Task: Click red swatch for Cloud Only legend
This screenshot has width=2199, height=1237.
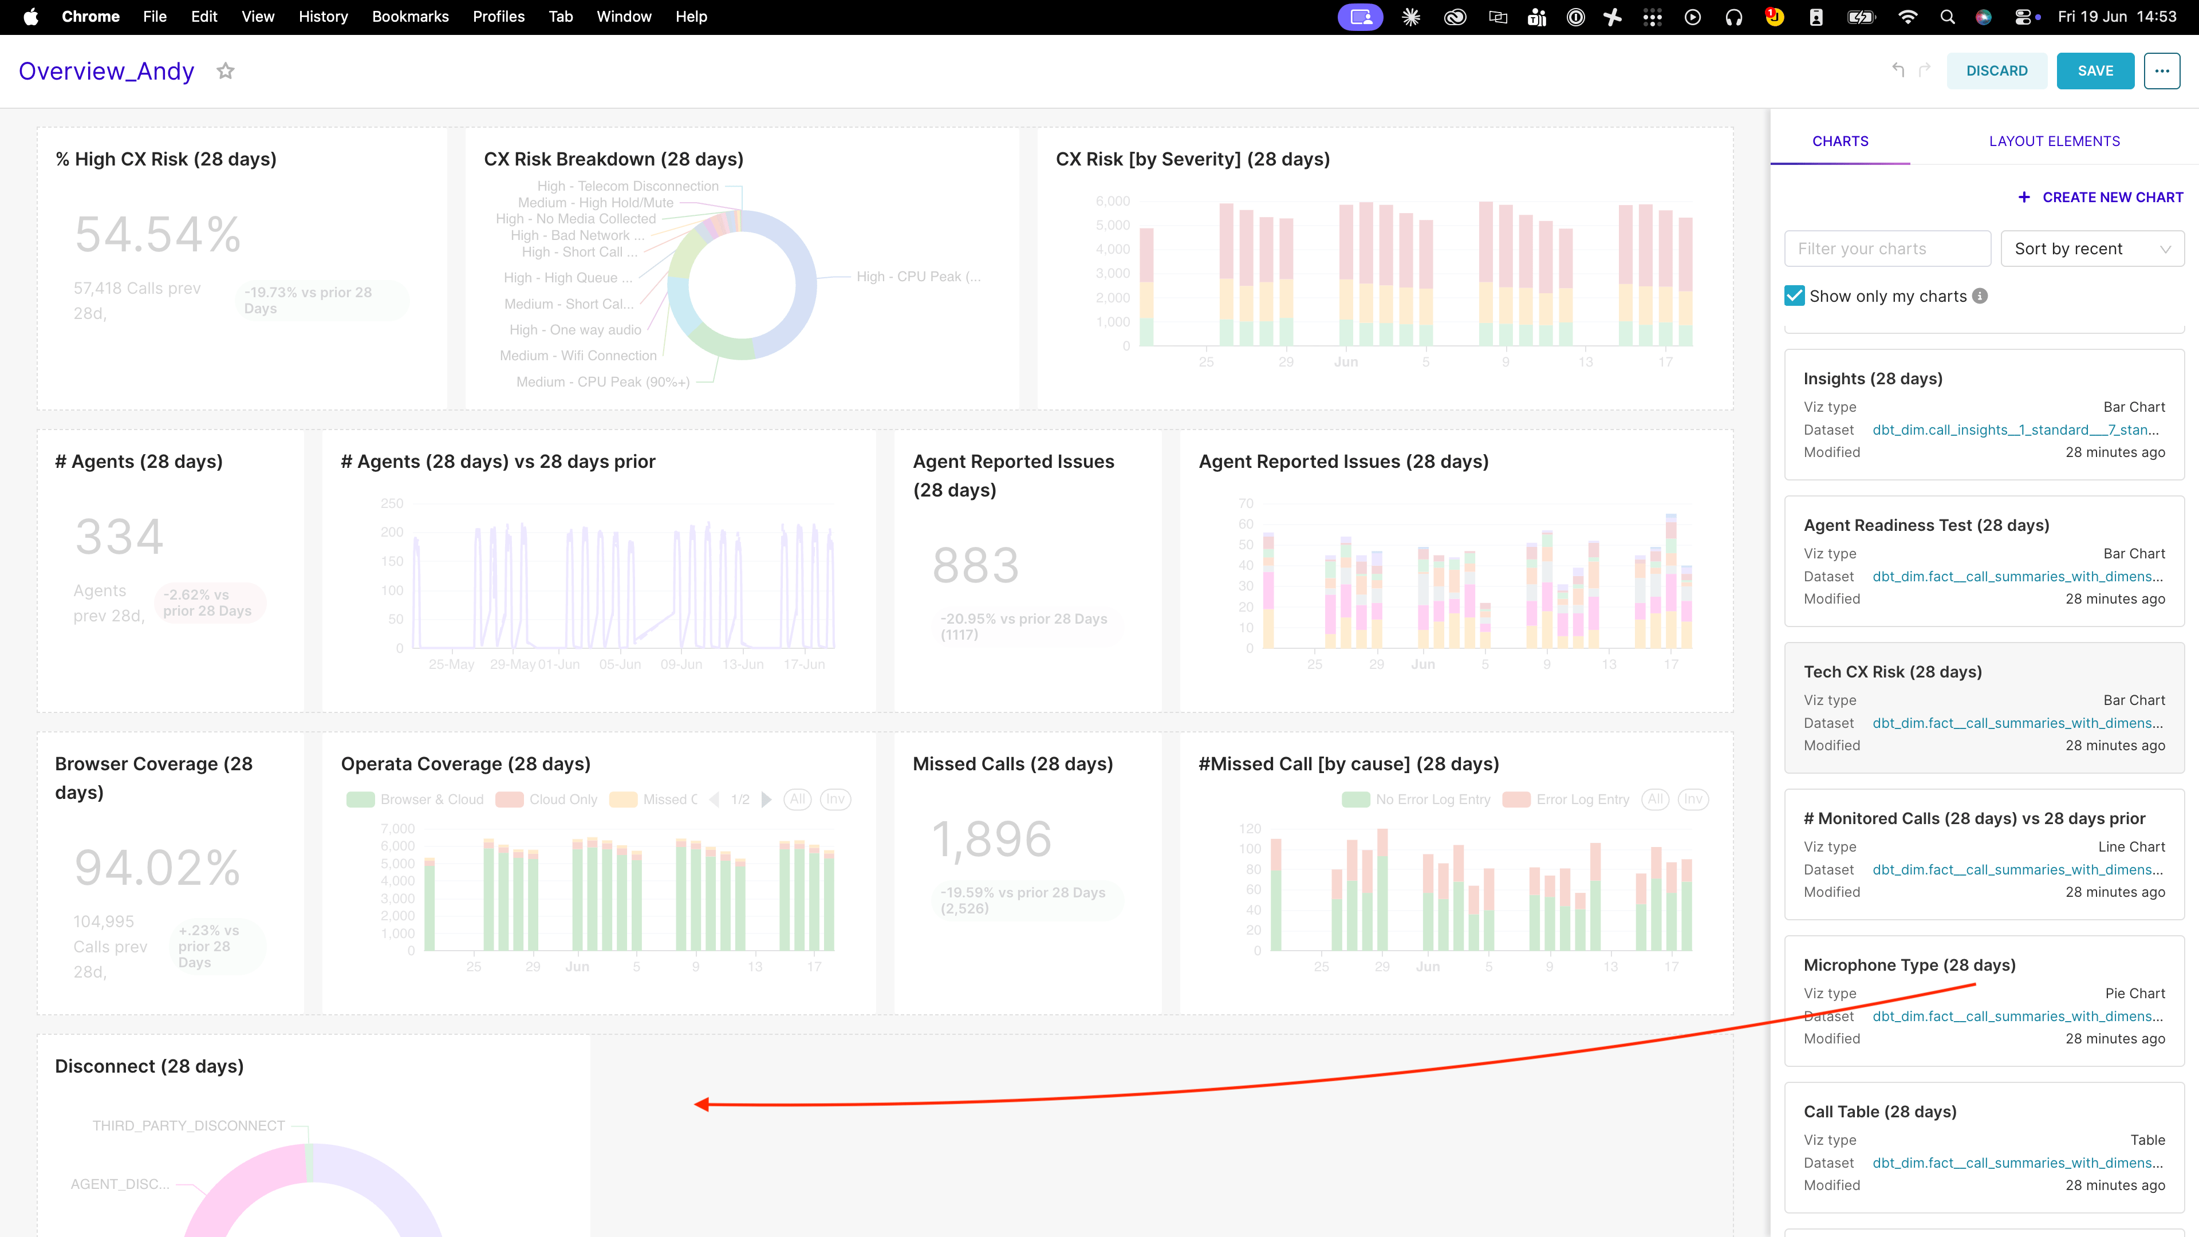Action: (x=510, y=799)
